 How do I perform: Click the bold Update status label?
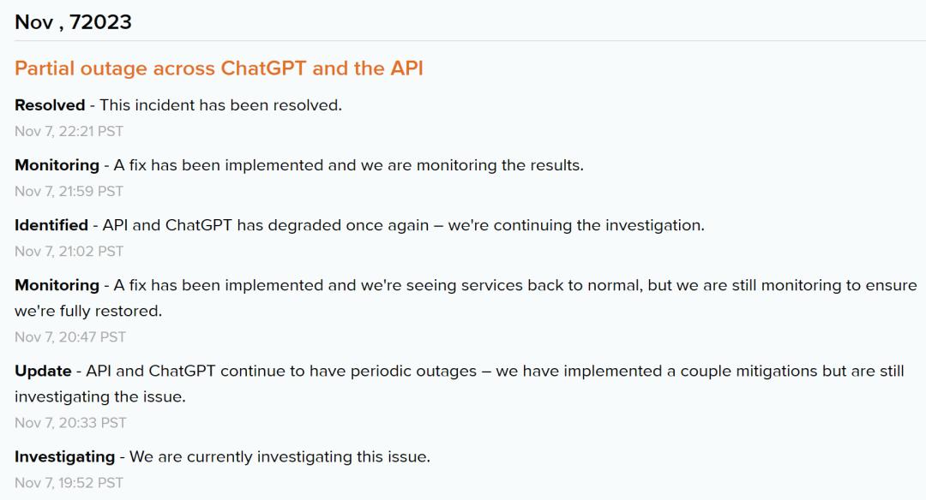(x=43, y=371)
